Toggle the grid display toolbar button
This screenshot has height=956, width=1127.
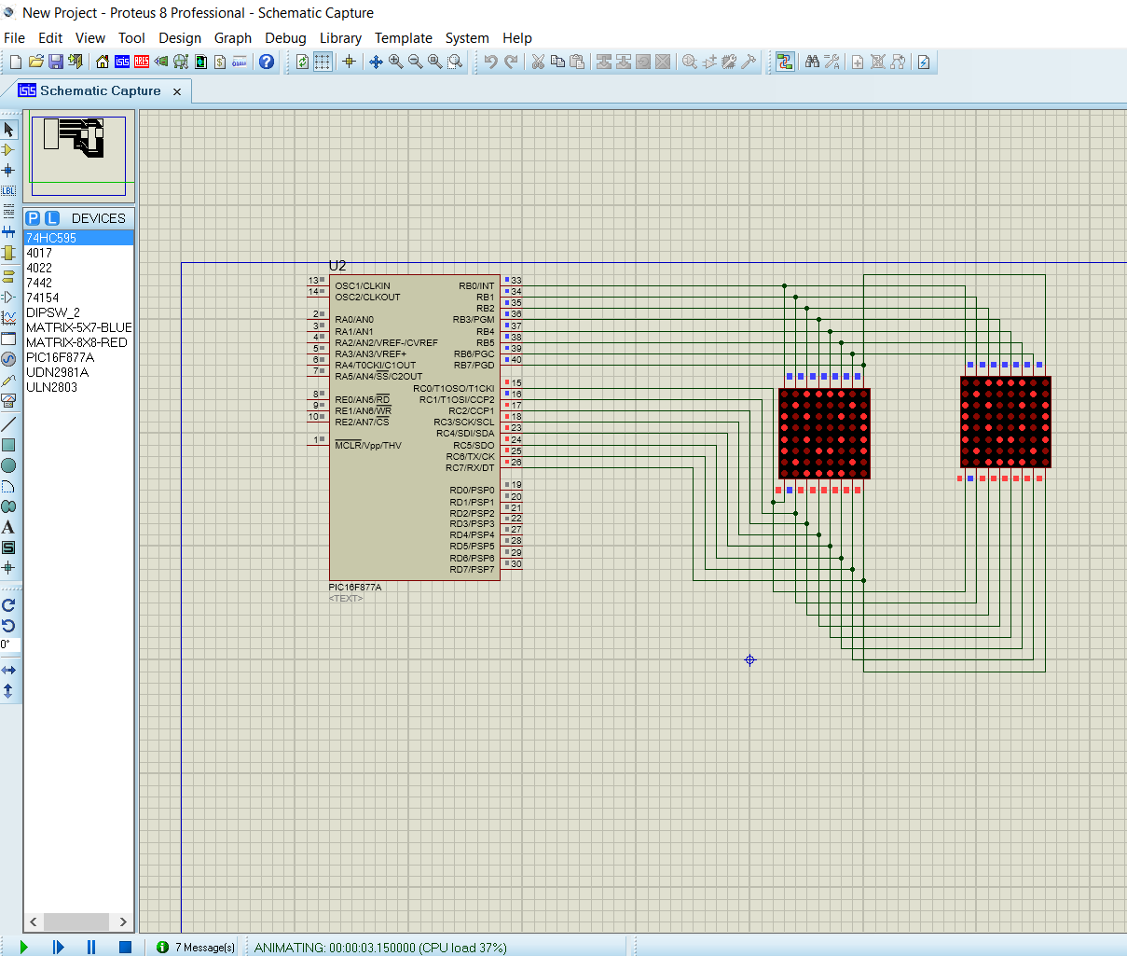click(x=323, y=62)
